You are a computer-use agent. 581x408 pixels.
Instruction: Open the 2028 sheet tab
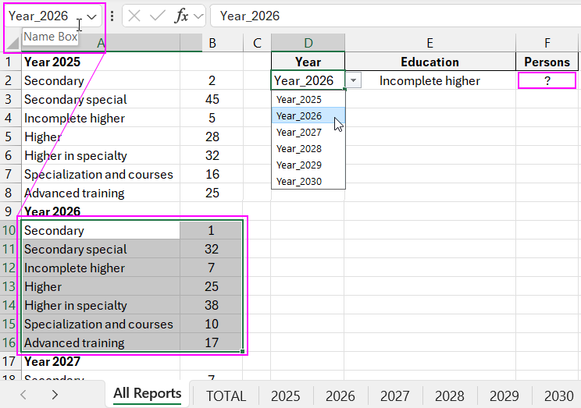pos(450,396)
